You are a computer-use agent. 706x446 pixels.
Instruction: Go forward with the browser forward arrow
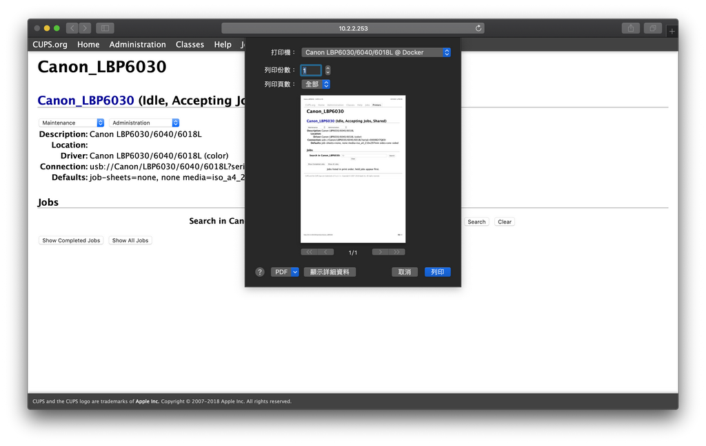pyautogui.click(x=85, y=28)
